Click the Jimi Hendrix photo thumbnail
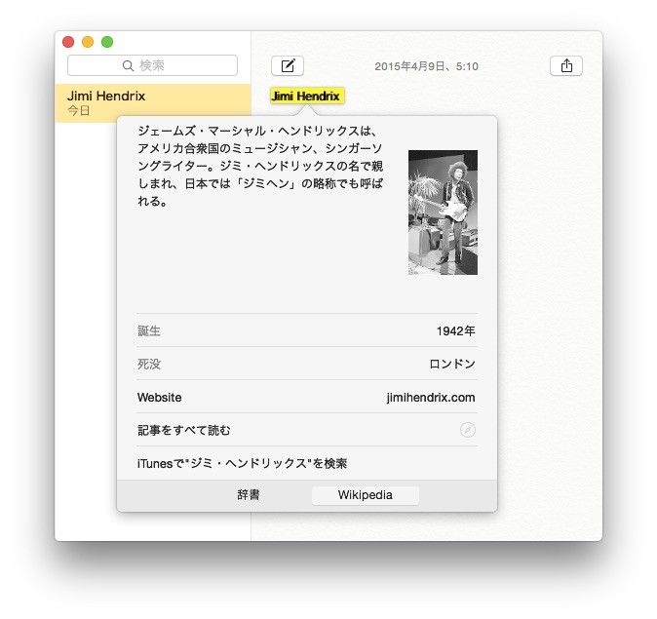The height and width of the screenshot is (619, 657). pos(443,213)
